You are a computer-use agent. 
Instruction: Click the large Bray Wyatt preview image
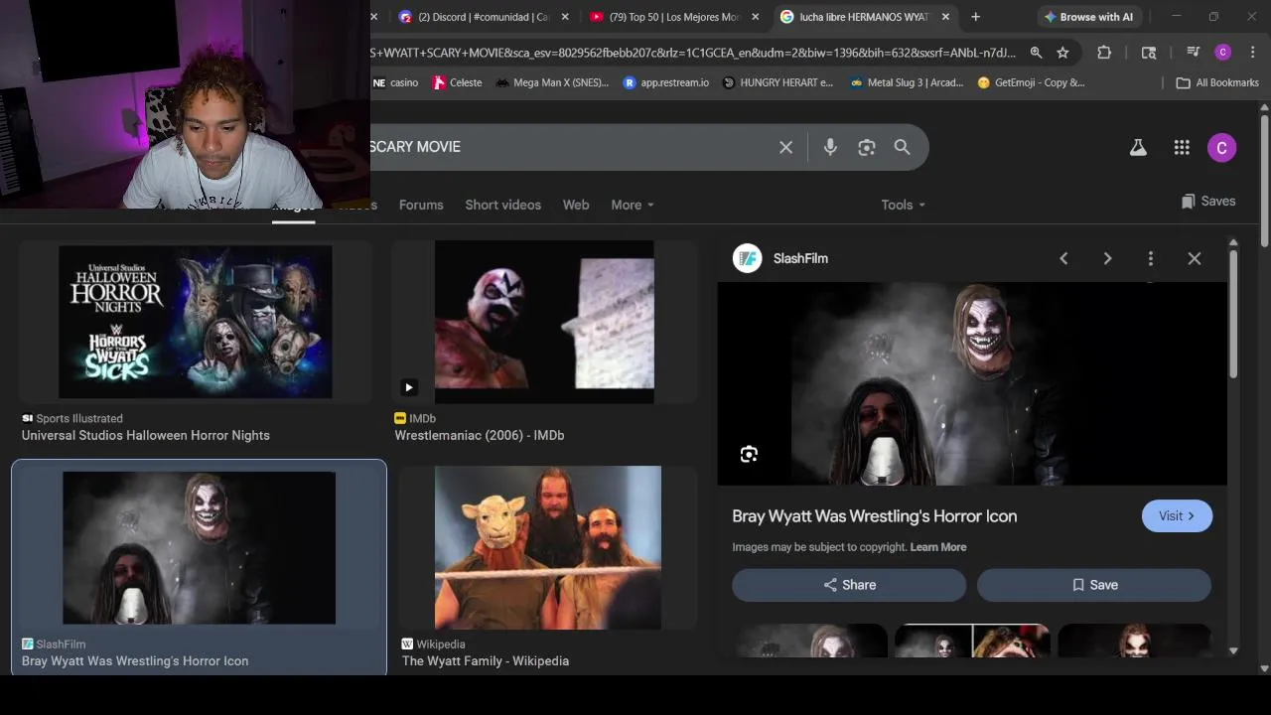972,383
